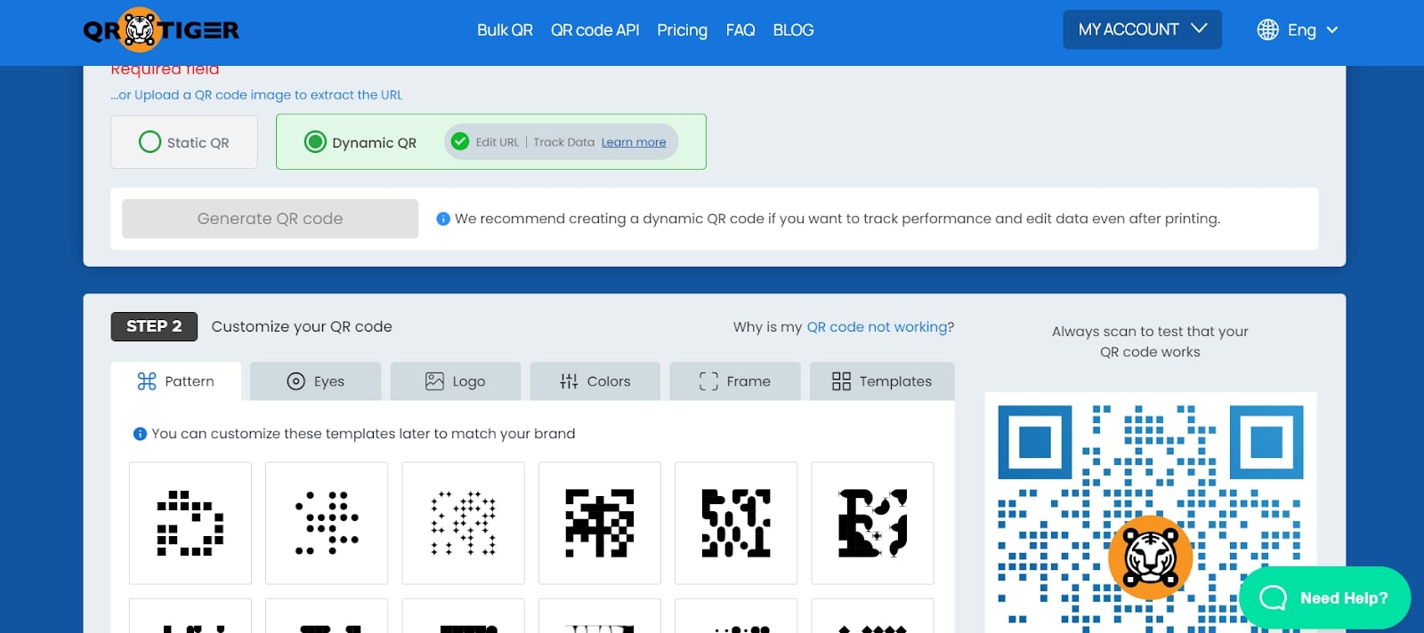Go to QR code API page
The height and width of the screenshot is (633, 1424).
tap(595, 30)
